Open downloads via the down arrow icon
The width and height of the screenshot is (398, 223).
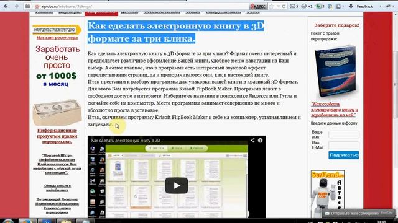tap(351, 6)
